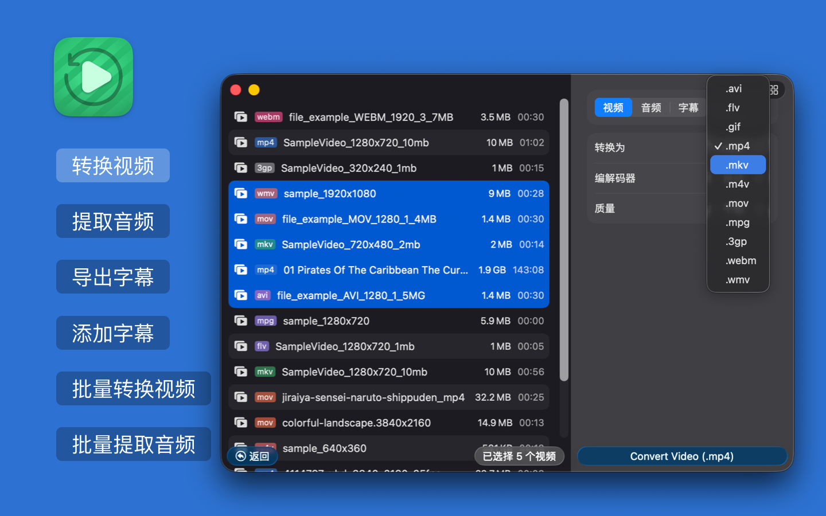The height and width of the screenshot is (516, 826).
Task: Click the grid view icon at top right
Action: 774,90
